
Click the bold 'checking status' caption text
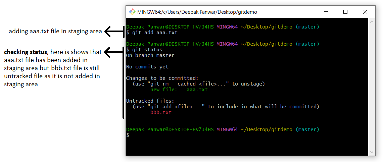[x=26, y=52]
